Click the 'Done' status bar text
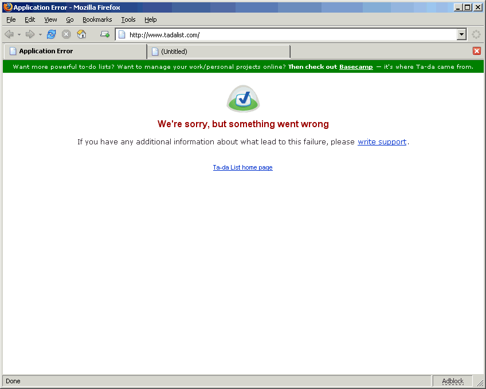Image resolution: width=486 pixels, height=389 pixels. (x=13, y=381)
